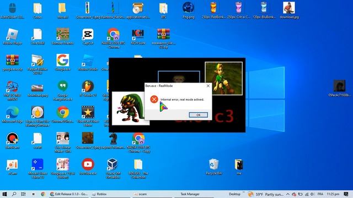Change the FRA input language
The height and width of the screenshot is (198, 353).
click(x=320, y=194)
